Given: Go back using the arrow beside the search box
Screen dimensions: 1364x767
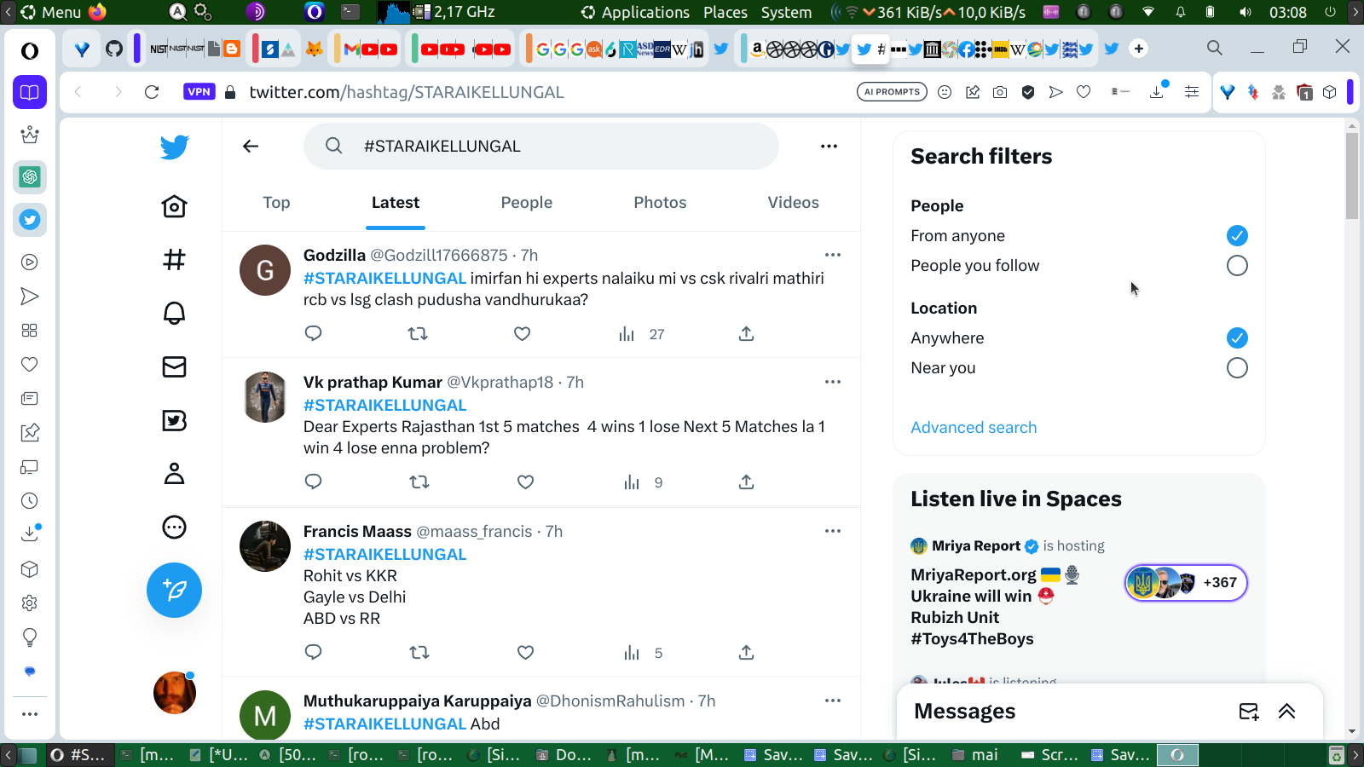Looking at the screenshot, I should pyautogui.click(x=251, y=147).
